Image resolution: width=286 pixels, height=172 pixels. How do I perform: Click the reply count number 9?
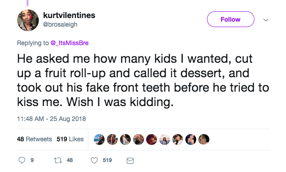pos(32,160)
